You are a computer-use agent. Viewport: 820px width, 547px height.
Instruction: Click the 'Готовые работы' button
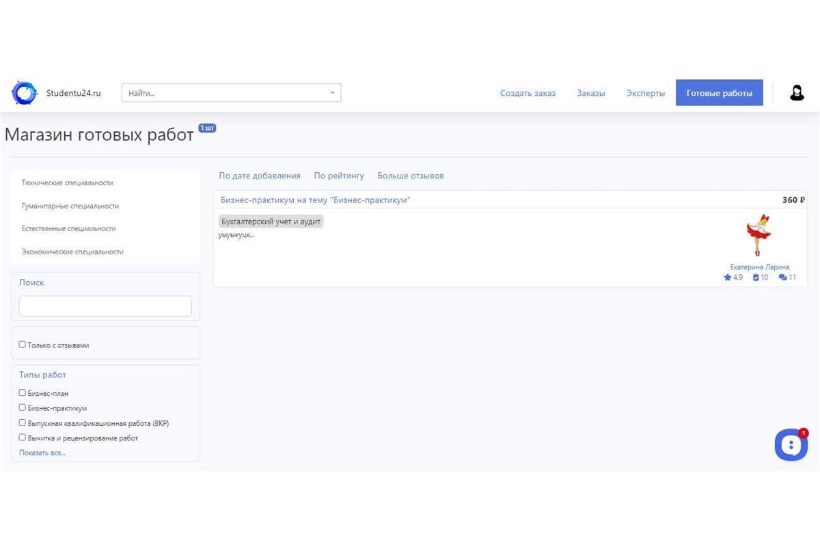pos(719,93)
